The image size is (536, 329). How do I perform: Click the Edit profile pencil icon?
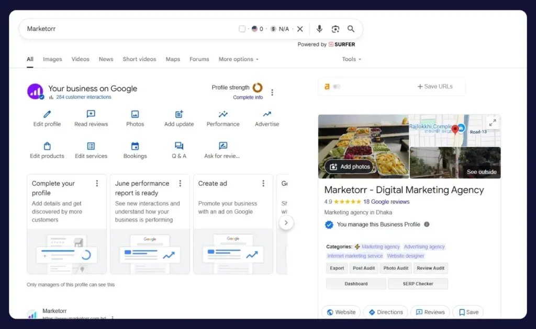47,114
